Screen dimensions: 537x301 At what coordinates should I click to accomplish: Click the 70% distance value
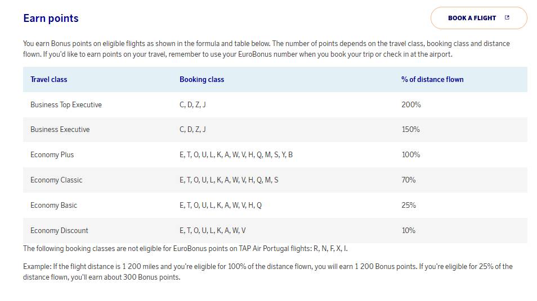tap(409, 180)
